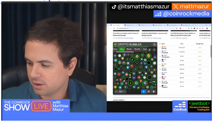The image size is (213, 122).
Task: Open author link under Morgan Kophal article
Action: tap(157, 38)
